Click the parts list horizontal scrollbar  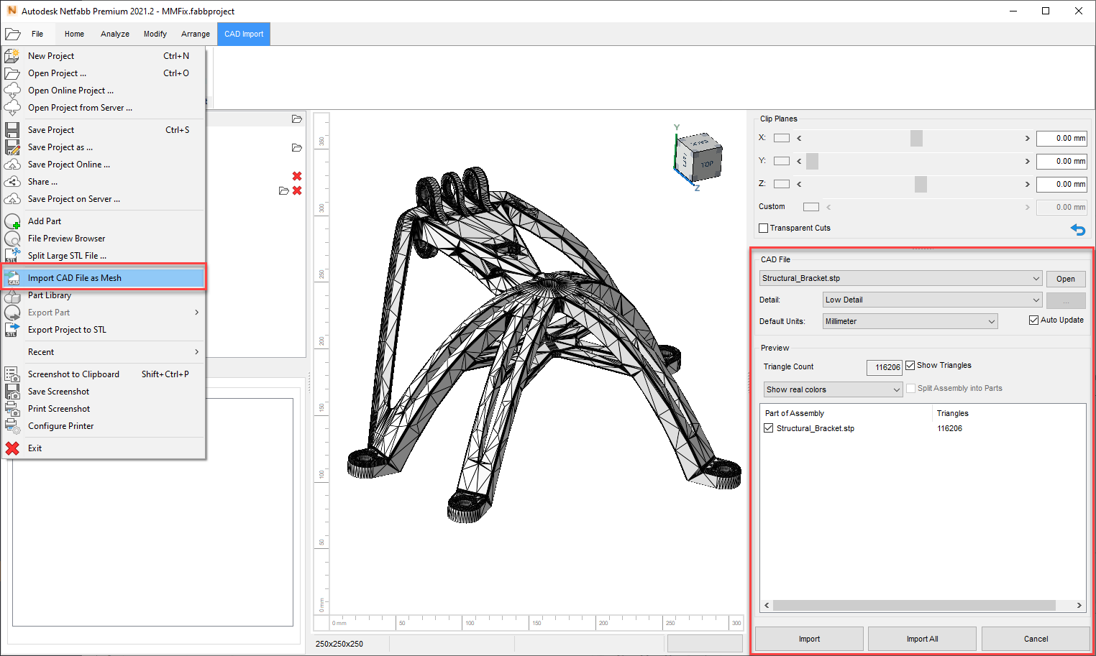pos(914,606)
